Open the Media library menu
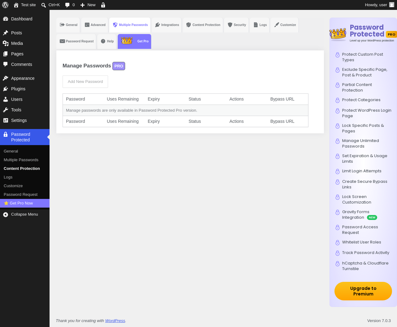Image resolution: width=397 pixels, height=327 pixels. [25, 43]
